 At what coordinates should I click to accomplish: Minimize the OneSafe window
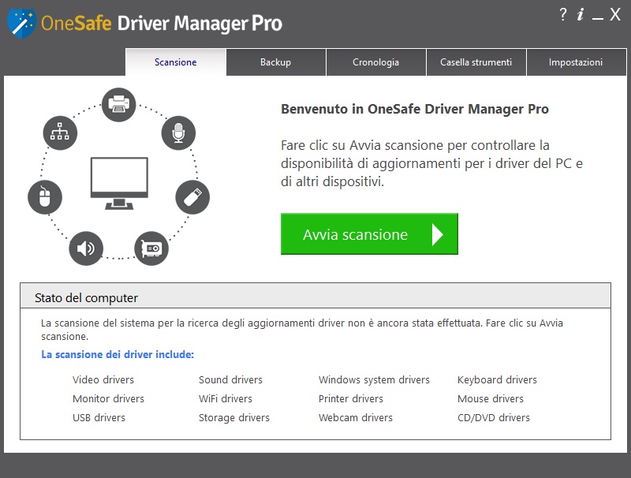pos(598,18)
